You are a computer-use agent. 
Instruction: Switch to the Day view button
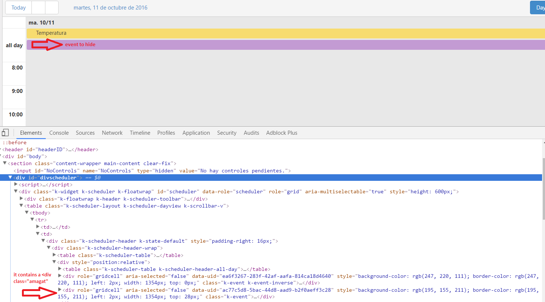[538, 8]
